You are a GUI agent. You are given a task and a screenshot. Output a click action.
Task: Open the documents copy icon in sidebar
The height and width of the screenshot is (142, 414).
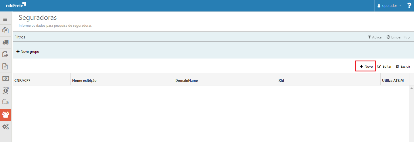[x=5, y=30]
